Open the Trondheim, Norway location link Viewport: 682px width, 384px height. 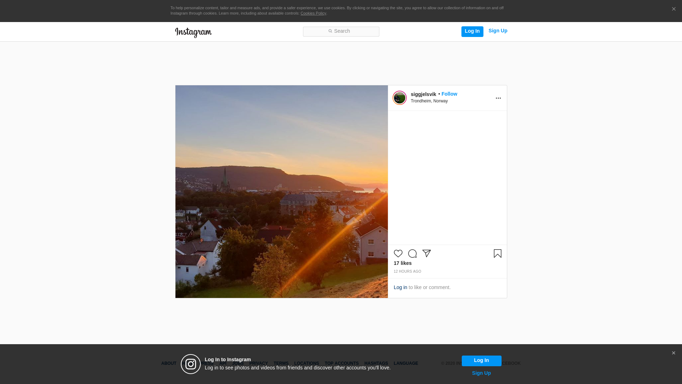429,101
